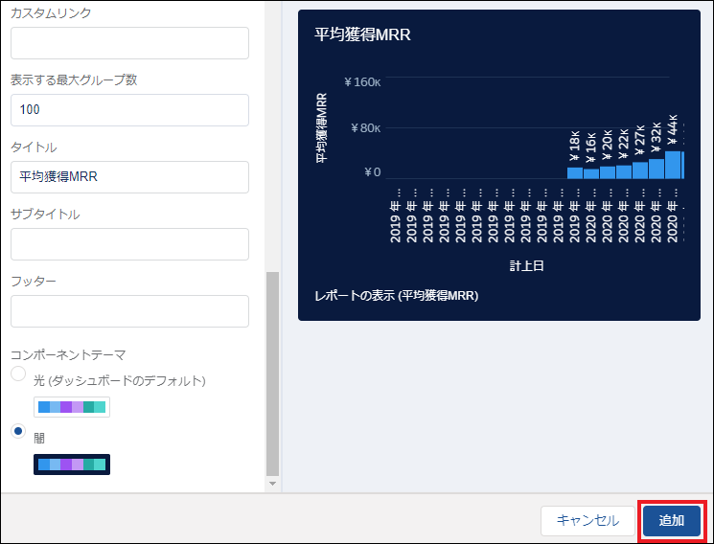The height and width of the screenshot is (544, 714).
Task: Focus the フッター input field
Action: pyautogui.click(x=129, y=311)
